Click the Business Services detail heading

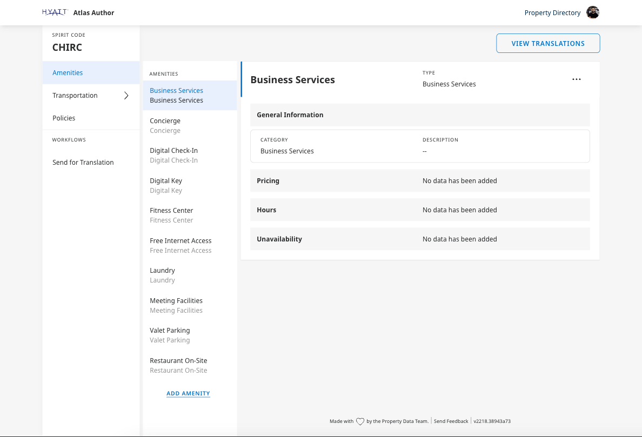tap(293, 80)
